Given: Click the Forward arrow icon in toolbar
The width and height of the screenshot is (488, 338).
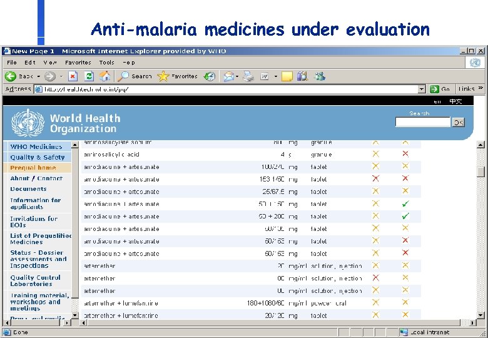Looking at the screenshot, I should (50, 76).
